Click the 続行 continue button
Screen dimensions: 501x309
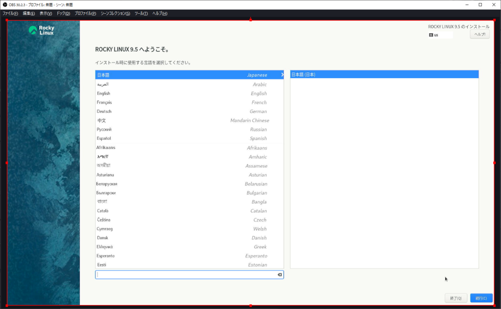click(x=481, y=298)
